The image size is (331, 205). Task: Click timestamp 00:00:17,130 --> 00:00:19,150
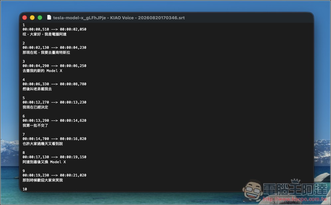(x=55, y=157)
